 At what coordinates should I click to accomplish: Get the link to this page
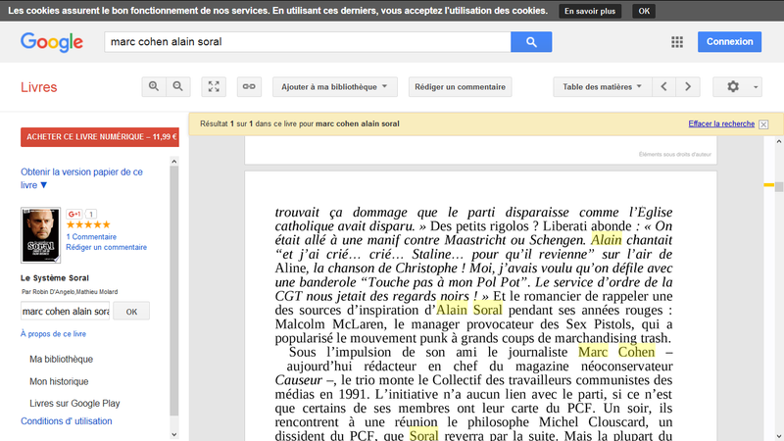point(249,86)
